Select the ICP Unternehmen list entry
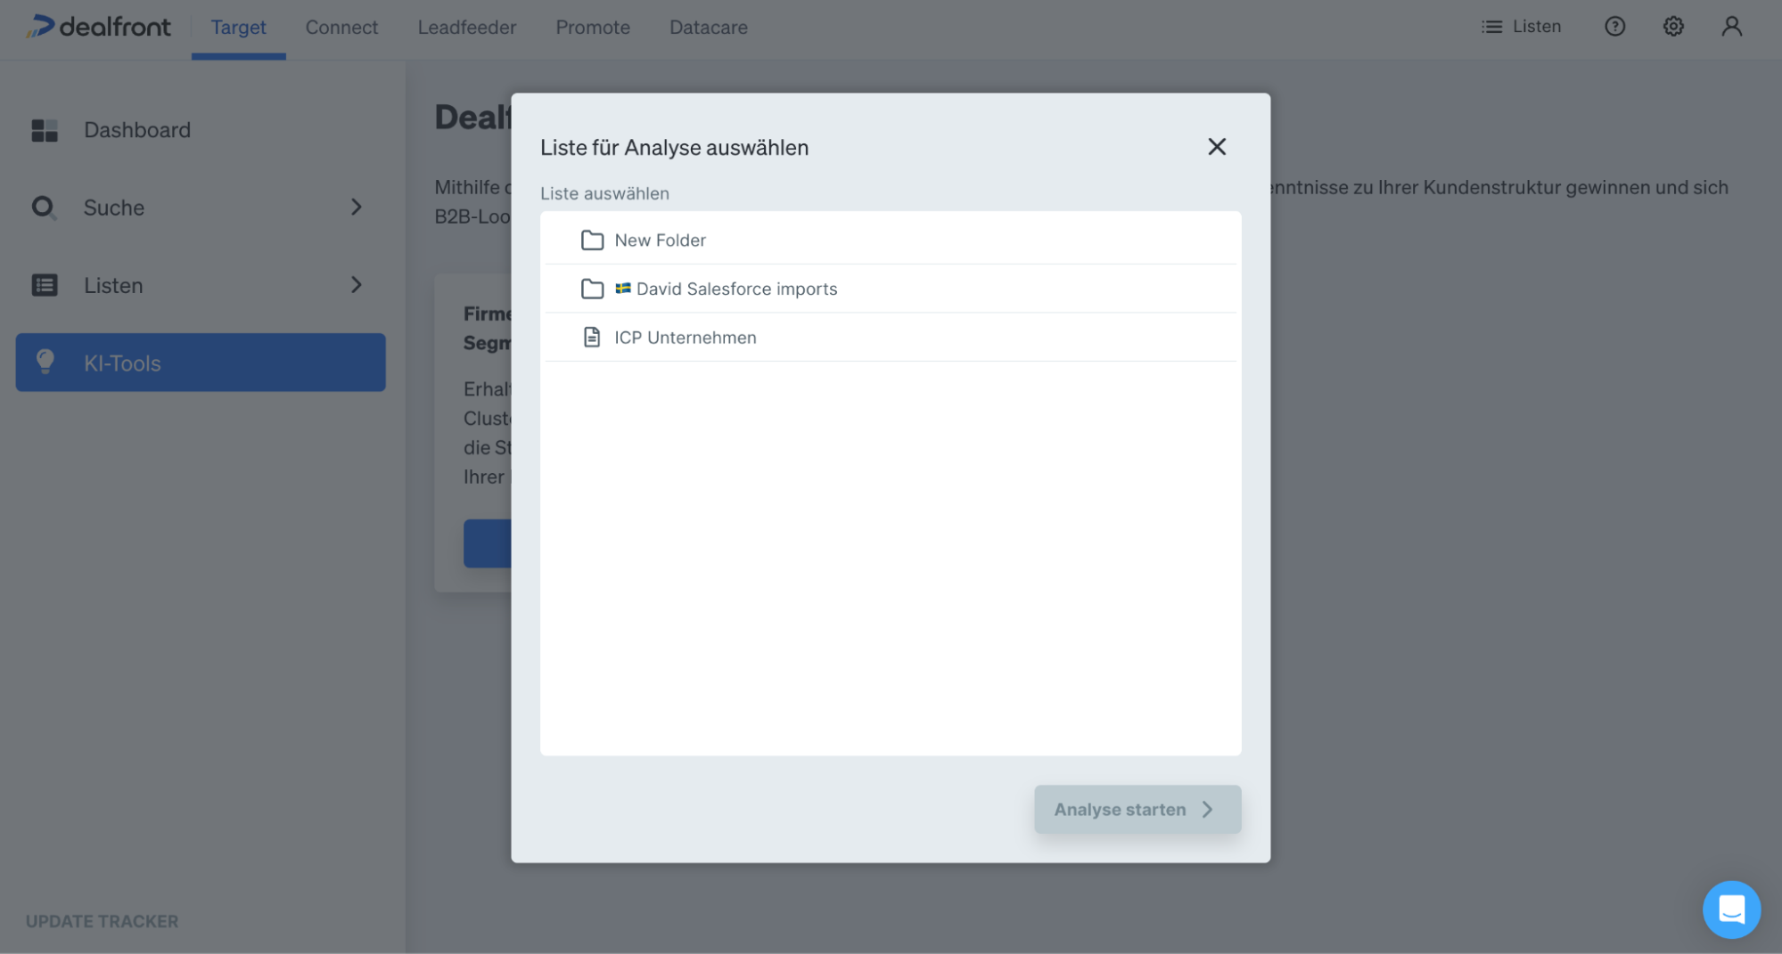Image resolution: width=1782 pixels, height=954 pixels. (685, 337)
